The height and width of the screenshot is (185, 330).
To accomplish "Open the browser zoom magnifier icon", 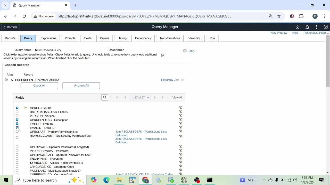I will tap(270, 16).
